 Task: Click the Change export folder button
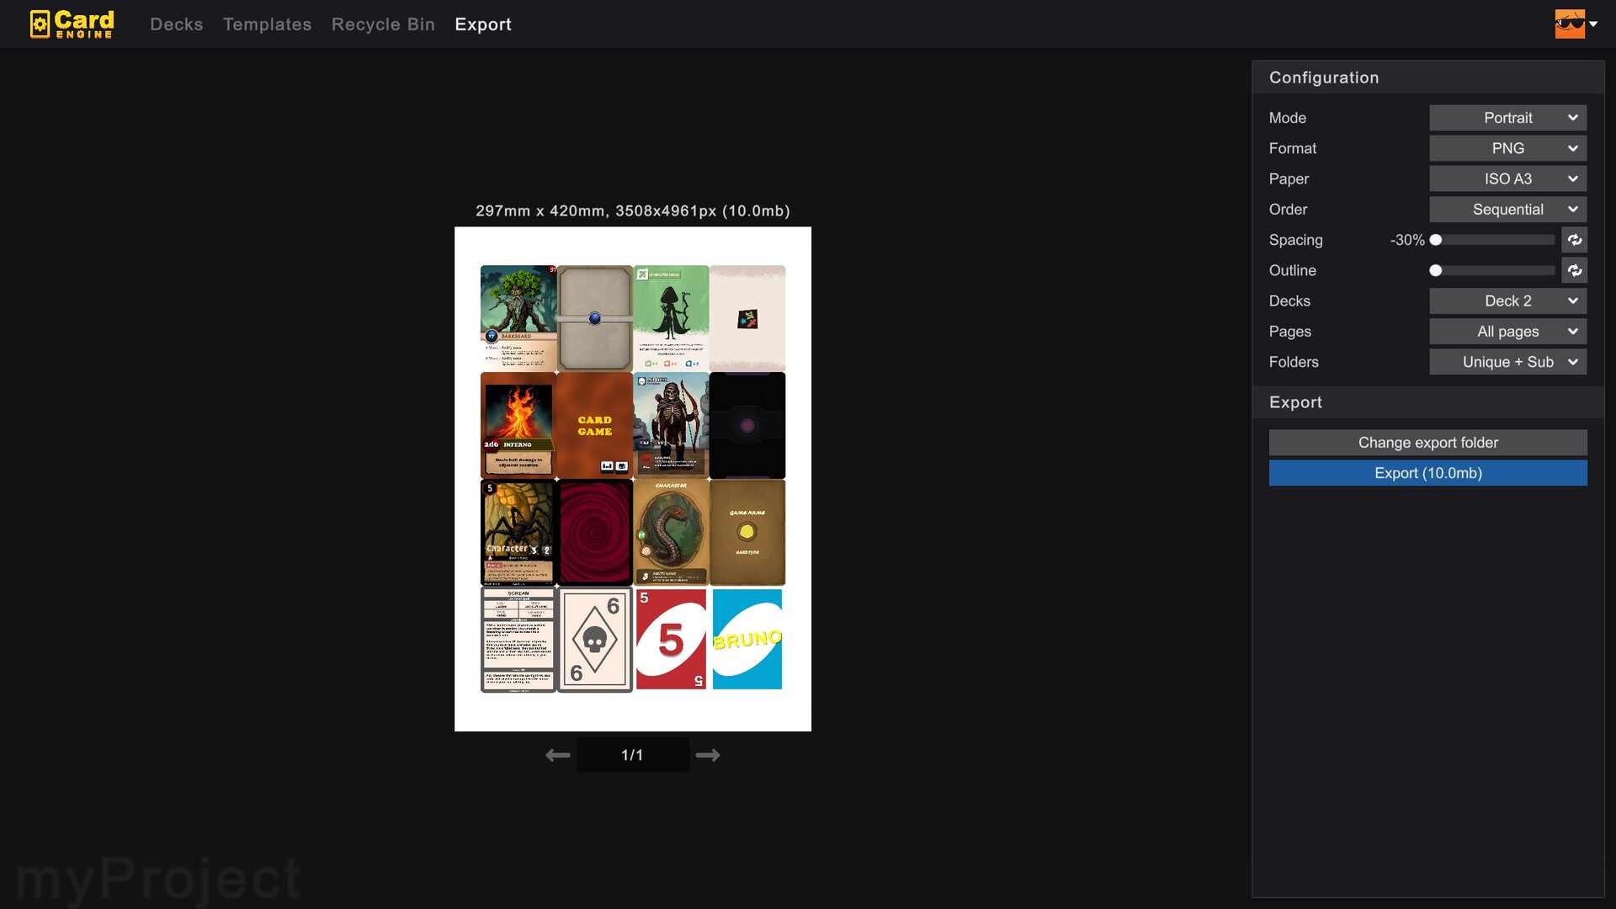click(1427, 442)
